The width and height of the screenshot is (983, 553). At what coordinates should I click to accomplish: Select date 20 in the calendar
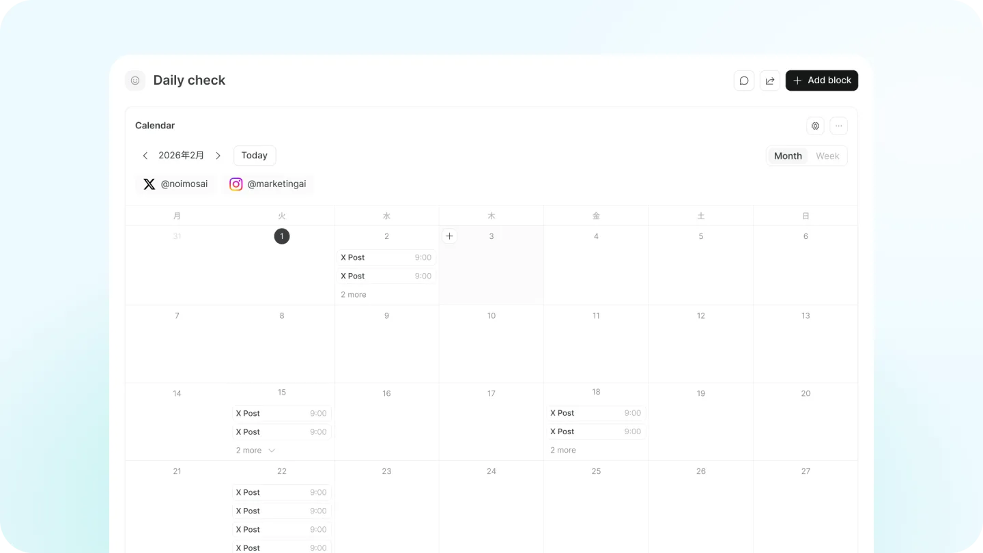point(806,393)
